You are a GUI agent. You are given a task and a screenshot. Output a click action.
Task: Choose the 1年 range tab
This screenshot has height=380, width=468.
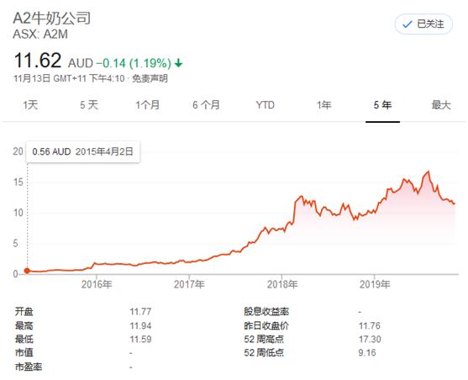323,105
